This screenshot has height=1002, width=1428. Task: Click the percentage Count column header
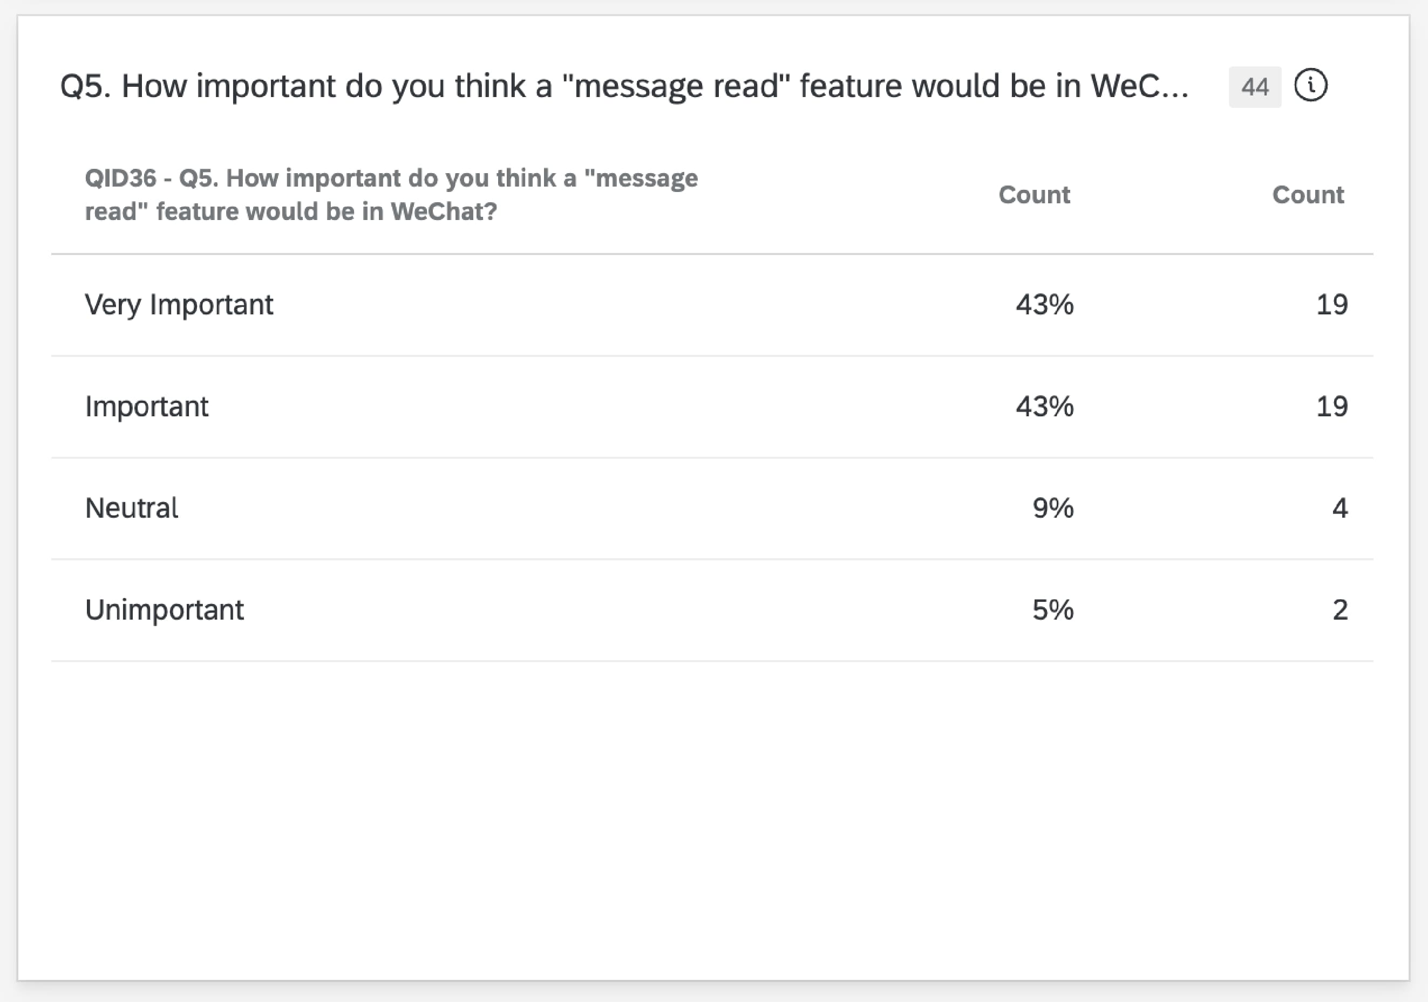click(1033, 195)
